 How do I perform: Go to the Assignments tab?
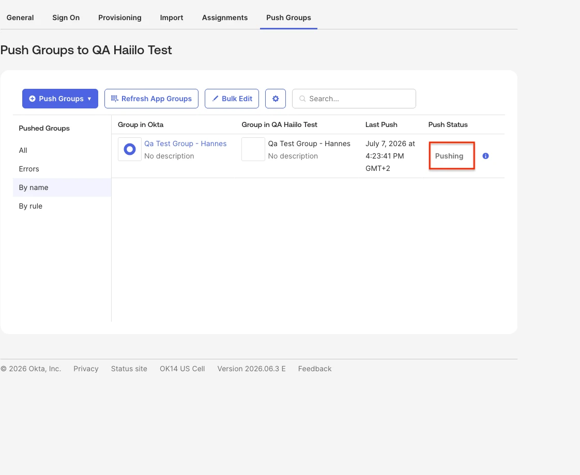(225, 18)
